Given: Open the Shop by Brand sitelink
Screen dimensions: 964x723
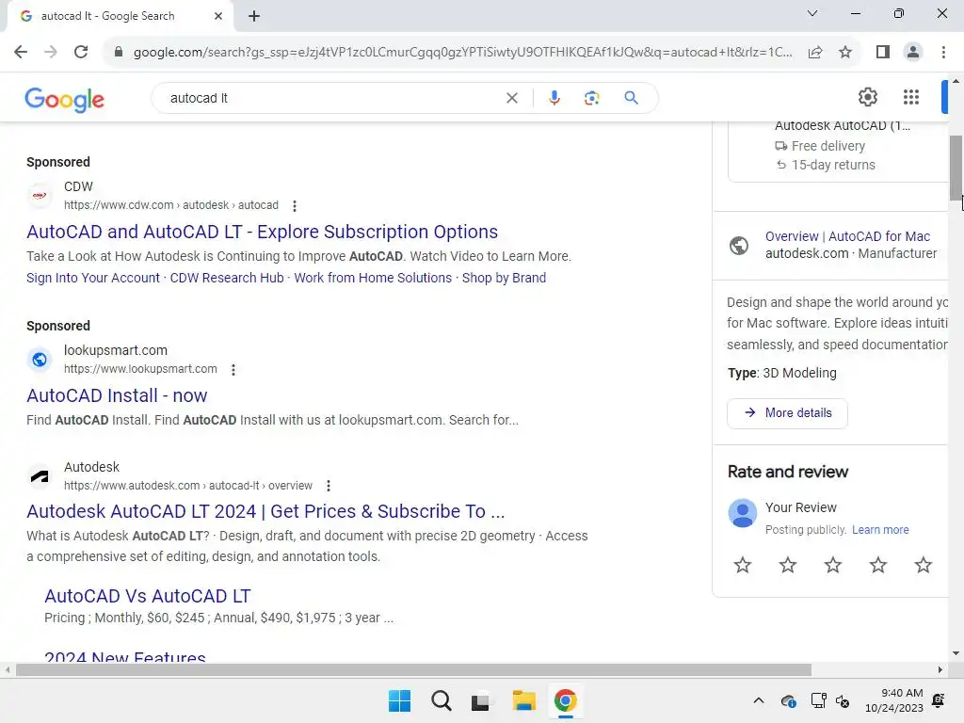Looking at the screenshot, I should [x=504, y=278].
